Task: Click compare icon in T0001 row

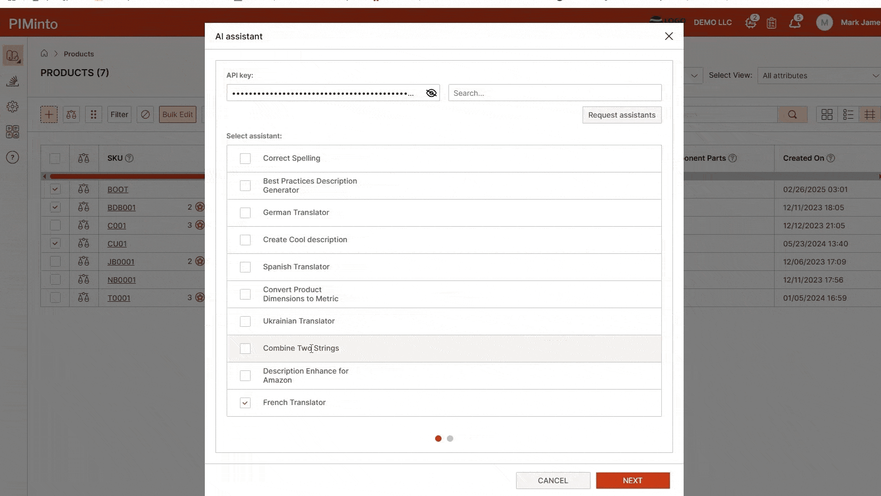Action: (84, 297)
